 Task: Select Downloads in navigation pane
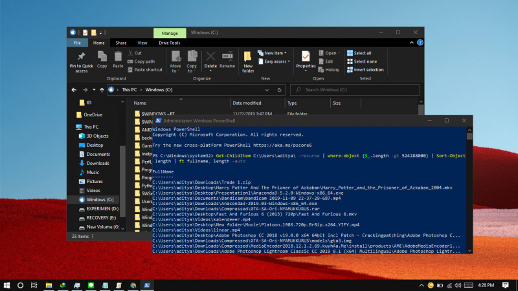coord(94,164)
